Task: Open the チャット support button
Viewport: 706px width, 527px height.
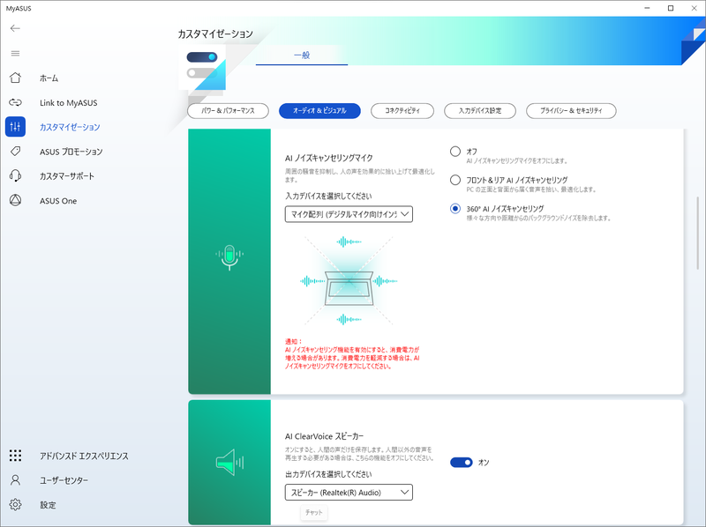Action: click(313, 511)
